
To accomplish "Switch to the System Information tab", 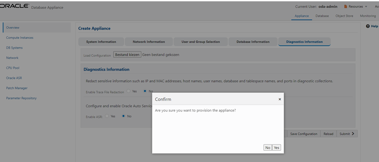I will coord(101,42).
